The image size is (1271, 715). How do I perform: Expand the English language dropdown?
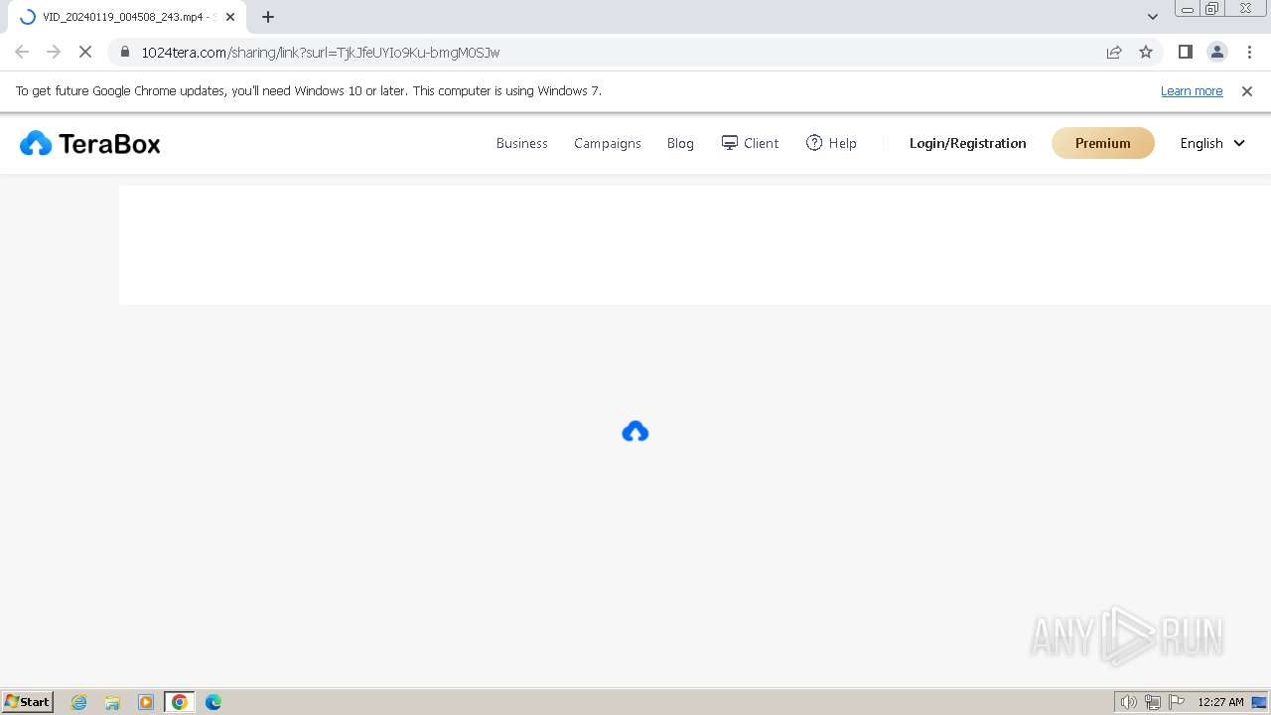pyautogui.click(x=1212, y=143)
